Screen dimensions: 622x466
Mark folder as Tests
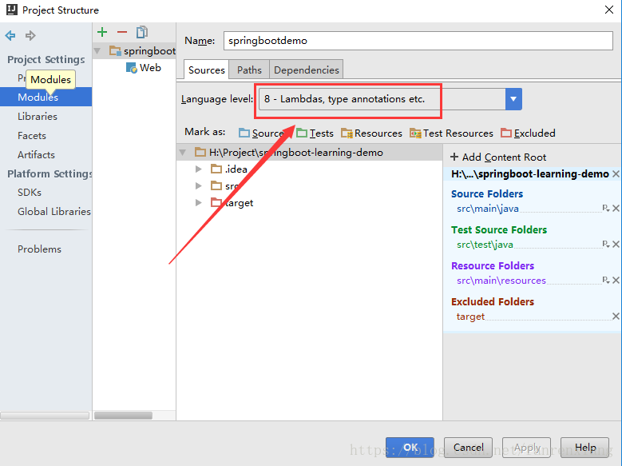tap(315, 133)
